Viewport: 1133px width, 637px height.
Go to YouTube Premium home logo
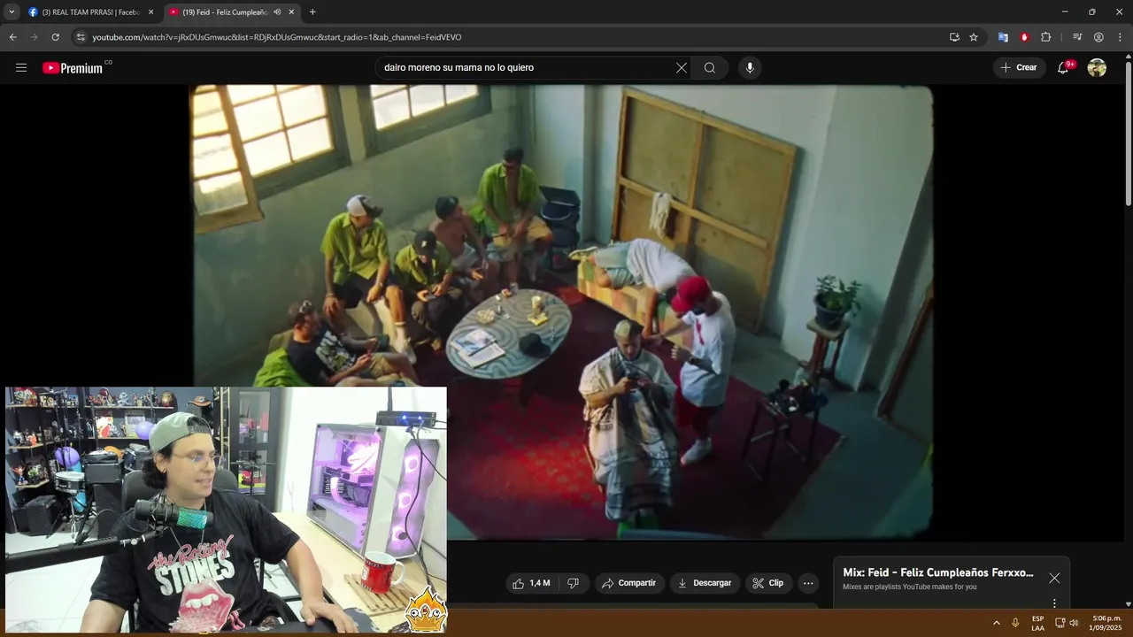point(73,68)
